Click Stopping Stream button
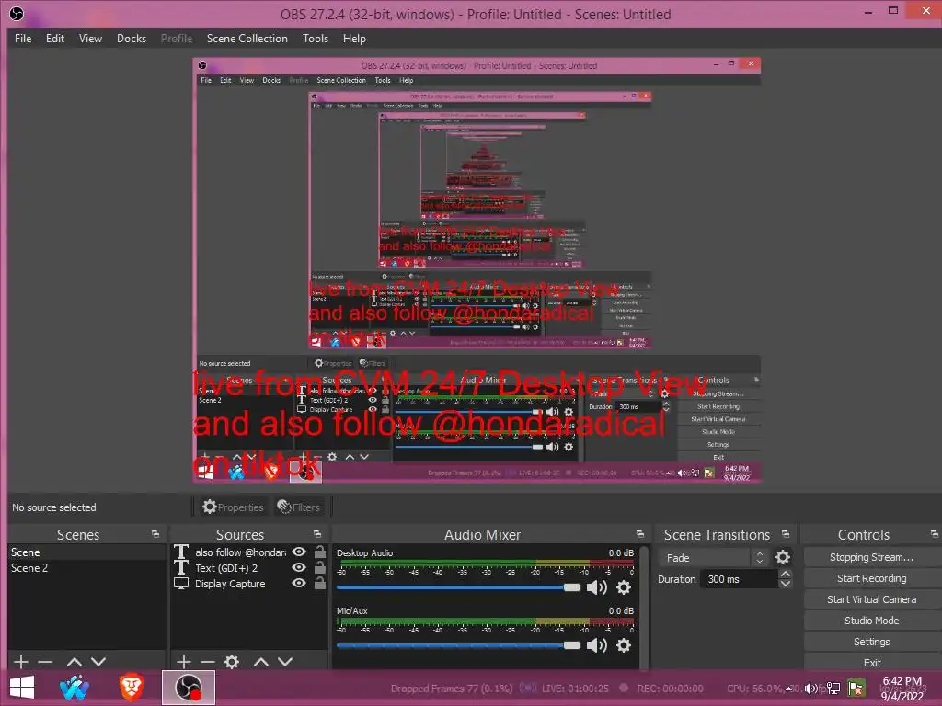The width and height of the screenshot is (942, 706). (872, 557)
